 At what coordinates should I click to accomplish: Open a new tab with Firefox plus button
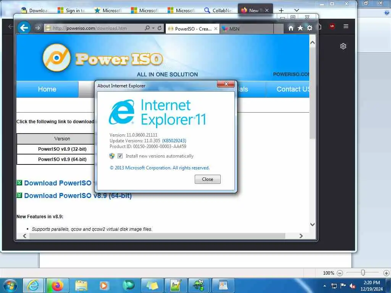pos(281,10)
